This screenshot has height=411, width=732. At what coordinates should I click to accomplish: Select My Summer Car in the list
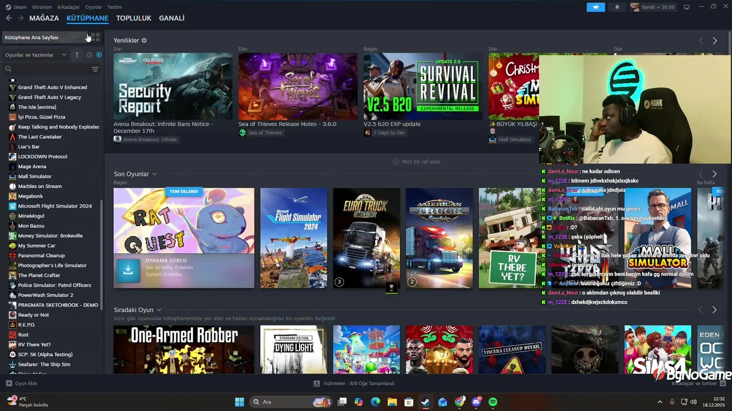[x=37, y=245]
